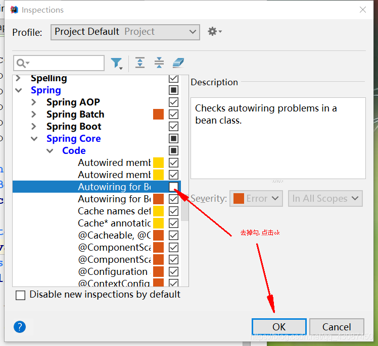Open the filter inspections funnel menu
The image size is (378, 346).
[117, 63]
